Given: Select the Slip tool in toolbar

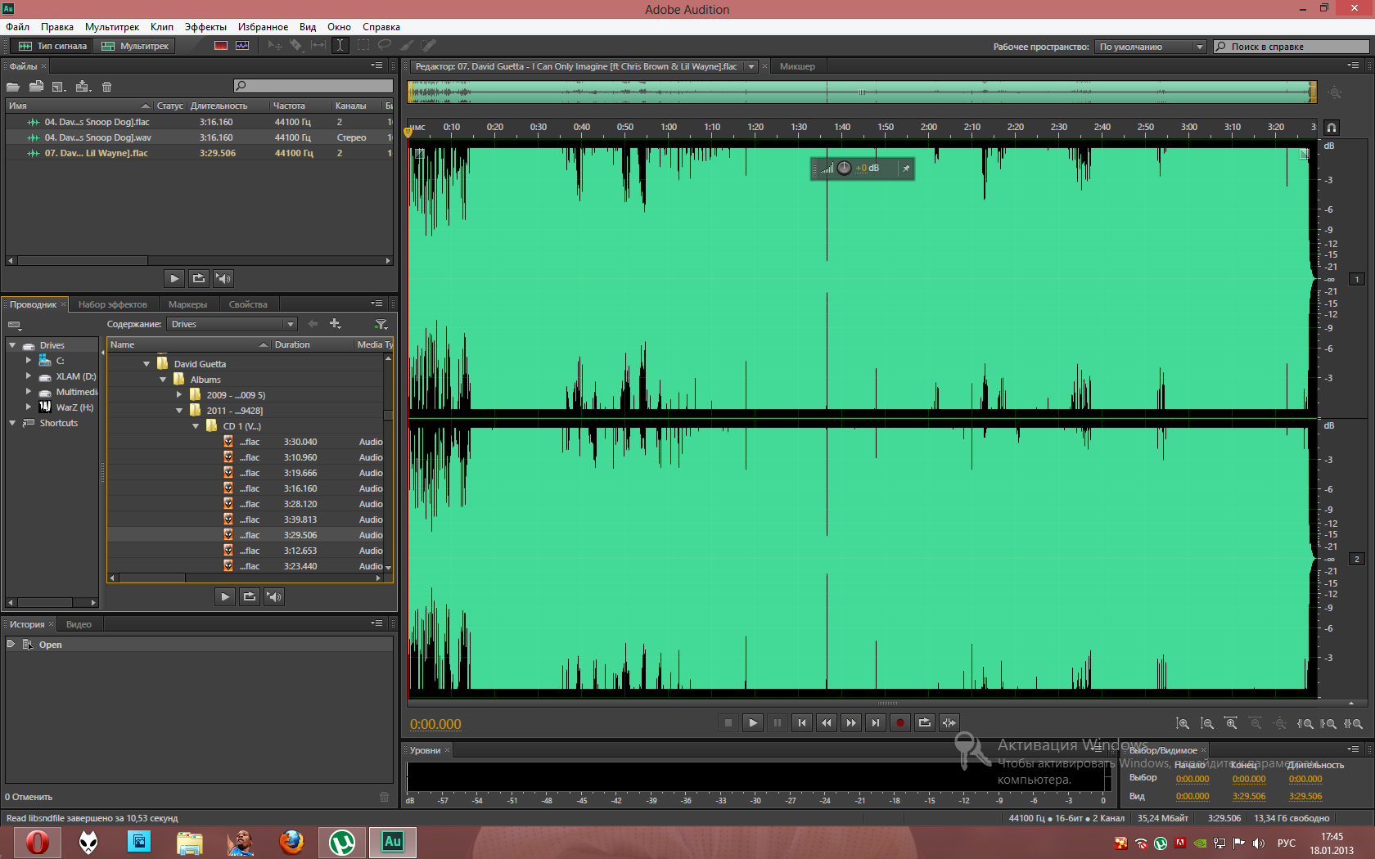Looking at the screenshot, I should click(x=318, y=46).
